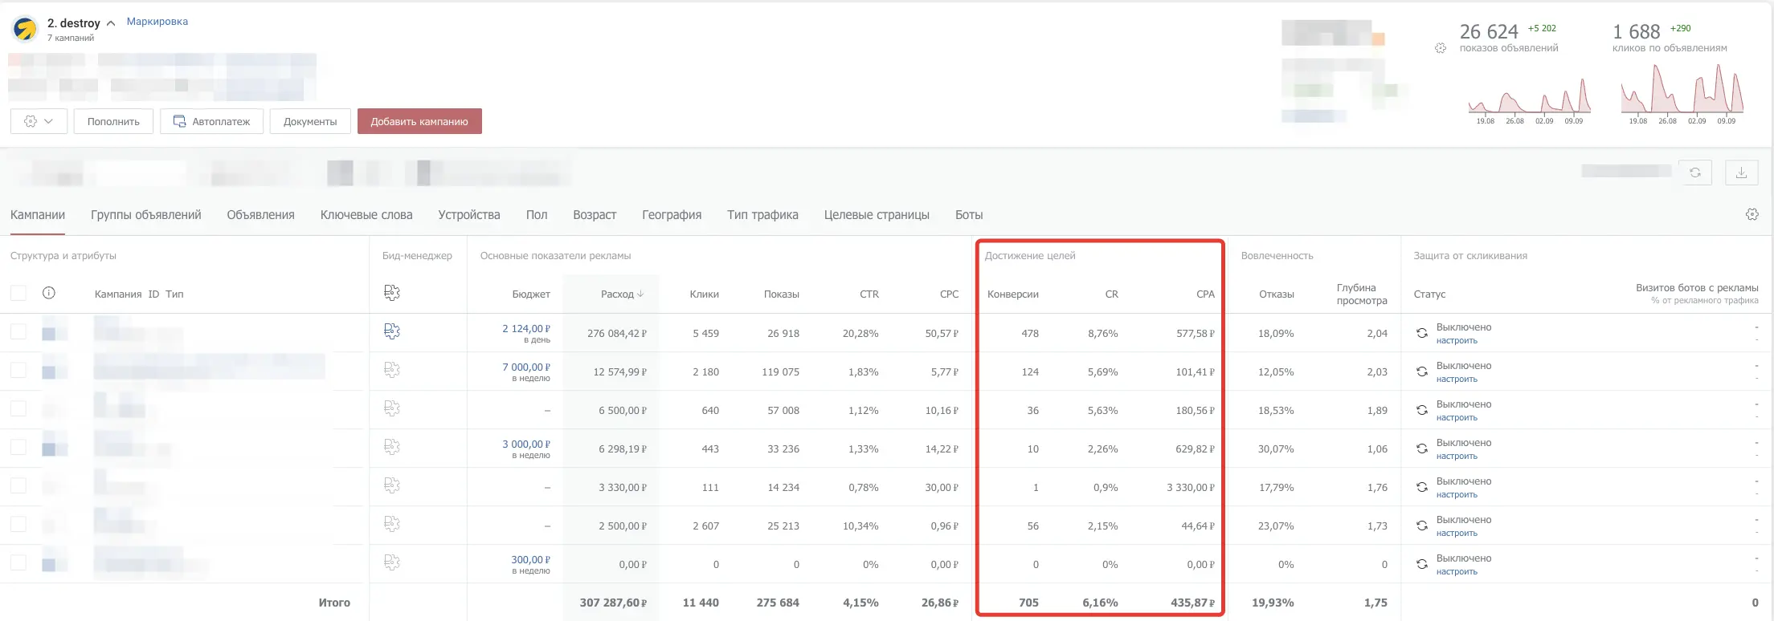The image size is (1774, 621).
Task: Click bid-manager icon in first campaign row
Action: pos(392,331)
